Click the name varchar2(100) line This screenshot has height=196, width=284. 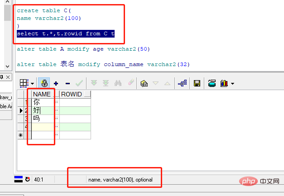point(49,18)
